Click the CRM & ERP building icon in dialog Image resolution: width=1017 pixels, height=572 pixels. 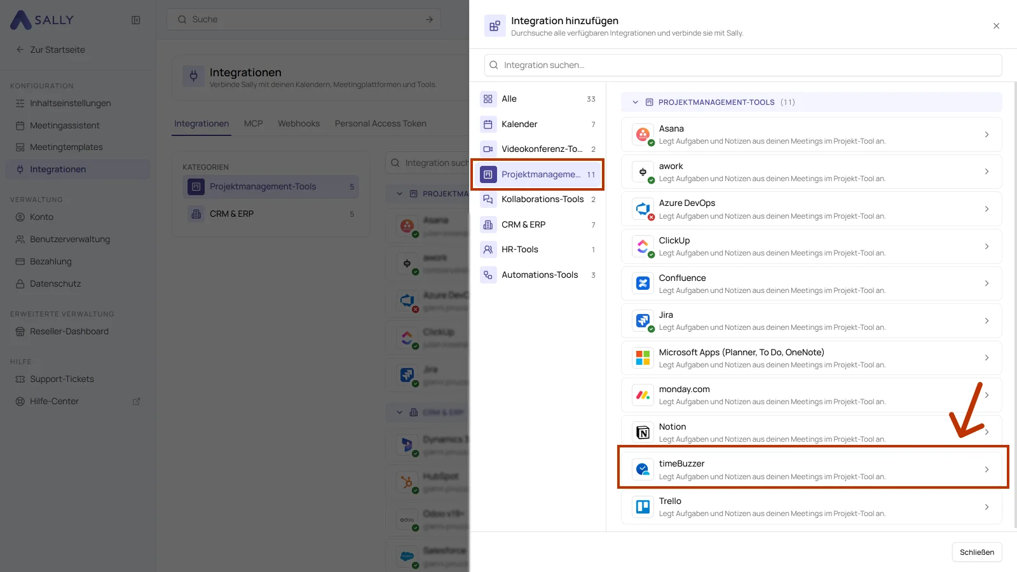coord(488,224)
